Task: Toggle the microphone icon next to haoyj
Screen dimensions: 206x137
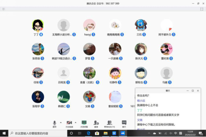Action: pos(94,35)
